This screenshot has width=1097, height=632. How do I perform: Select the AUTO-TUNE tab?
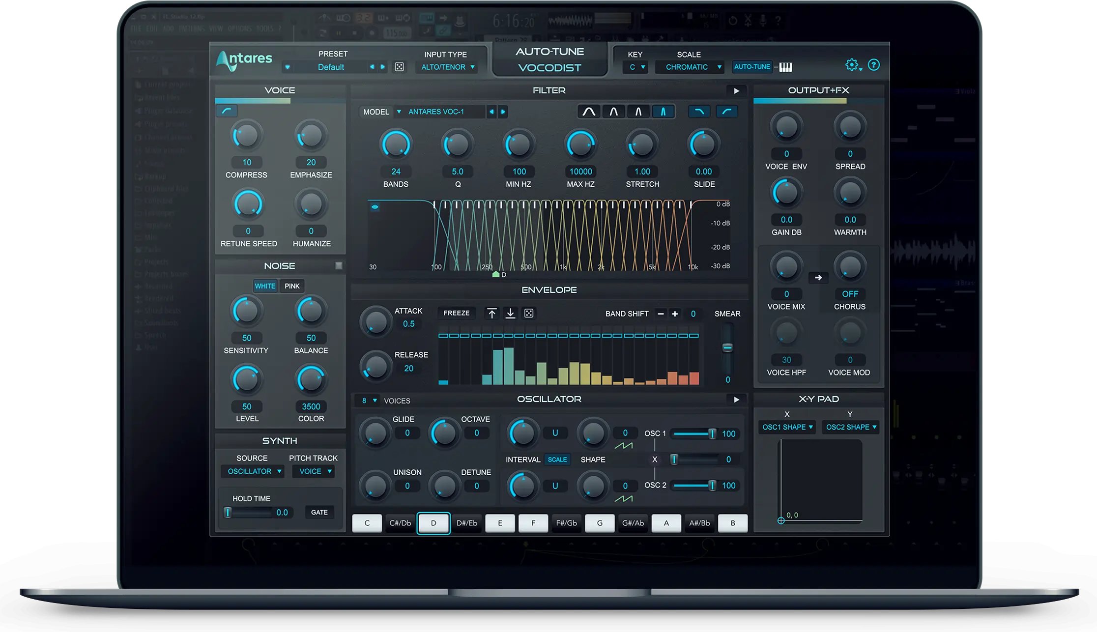[550, 51]
